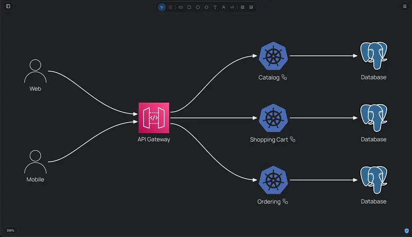Click the "Ordering" label text
412x237 pixels.
(x=269, y=201)
